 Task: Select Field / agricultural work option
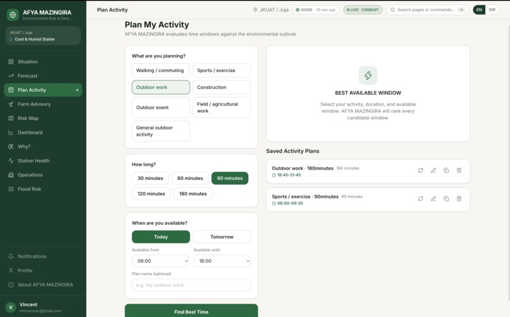(x=221, y=107)
